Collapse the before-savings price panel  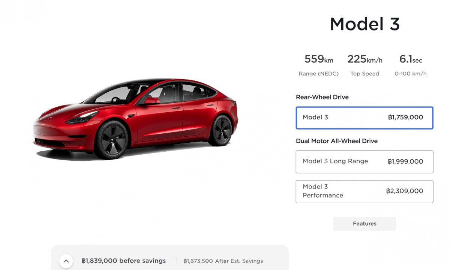[66, 261]
